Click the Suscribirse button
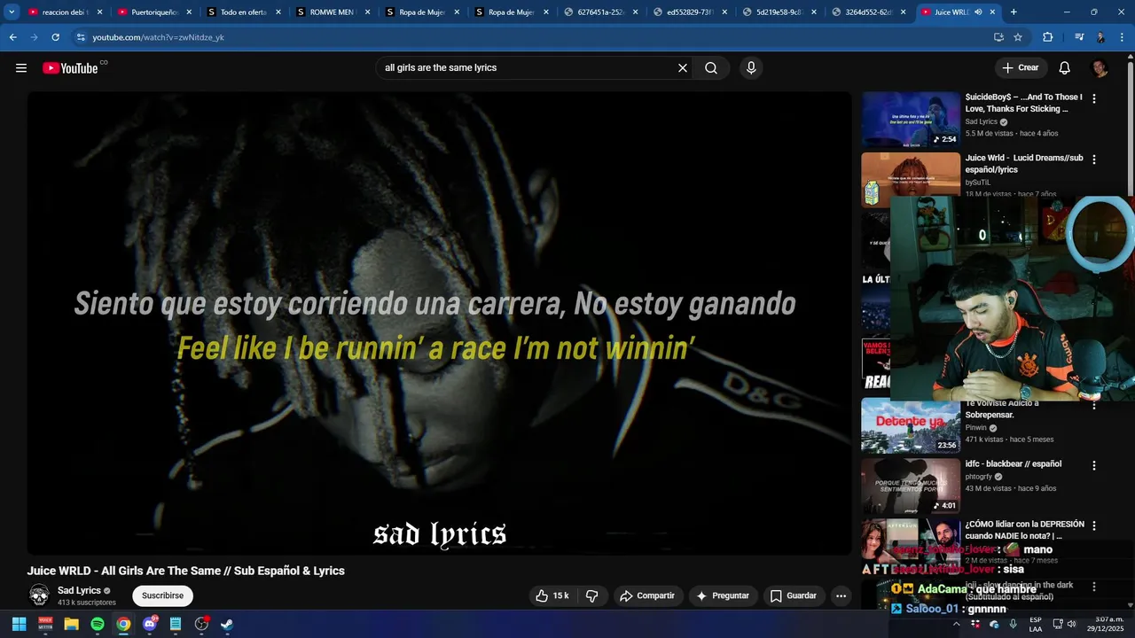Image resolution: width=1135 pixels, height=638 pixels. (x=162, y=595)
